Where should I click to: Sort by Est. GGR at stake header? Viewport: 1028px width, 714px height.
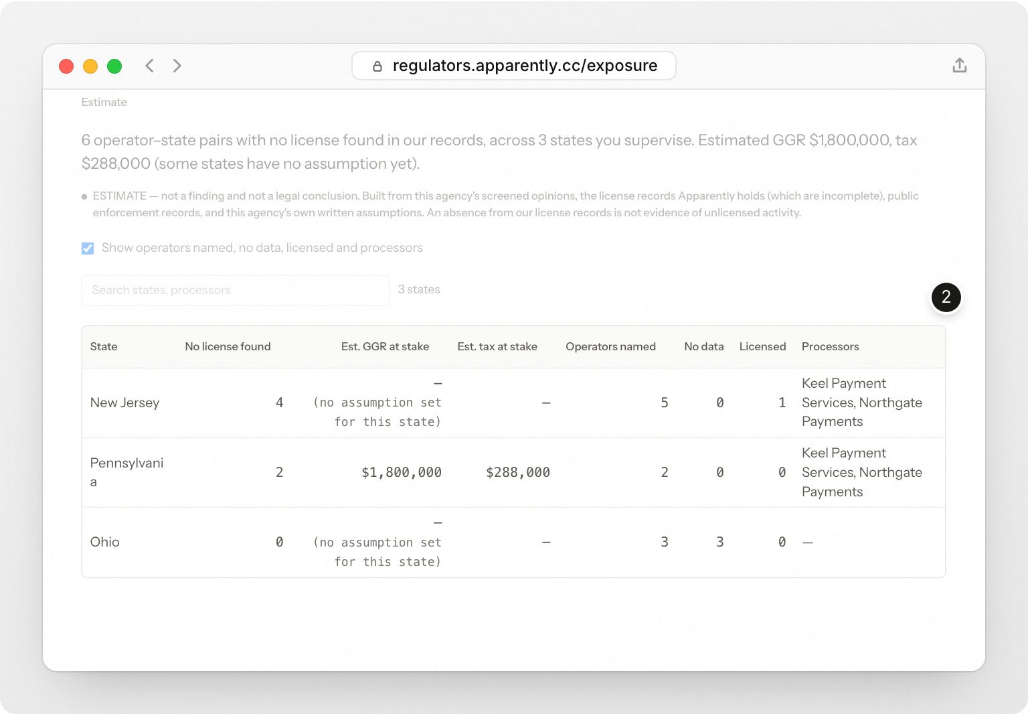click(x=385, y=346)
